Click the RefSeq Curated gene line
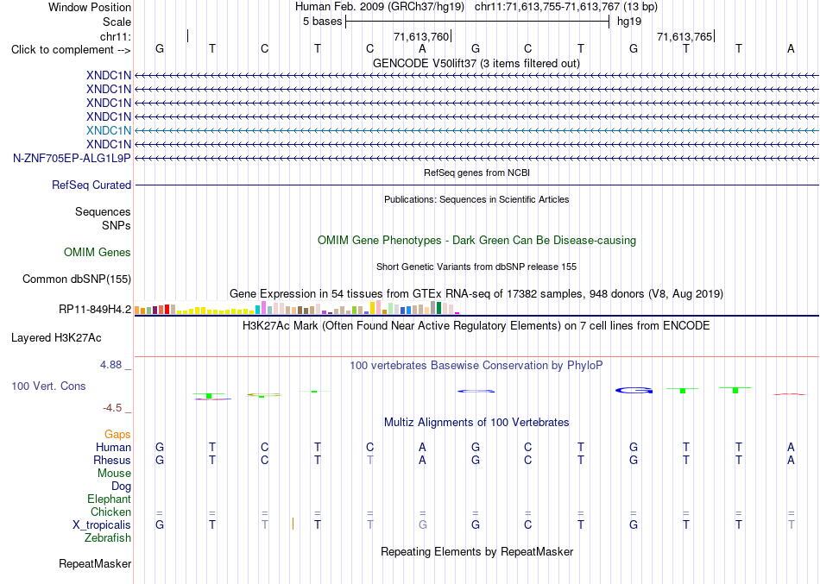 point(477,185)
